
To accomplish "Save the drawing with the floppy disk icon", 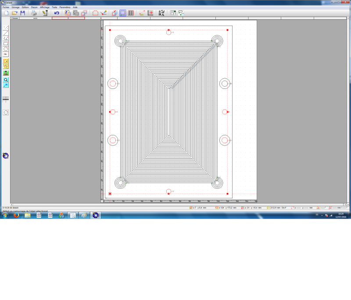I will (x=22, y=13).
